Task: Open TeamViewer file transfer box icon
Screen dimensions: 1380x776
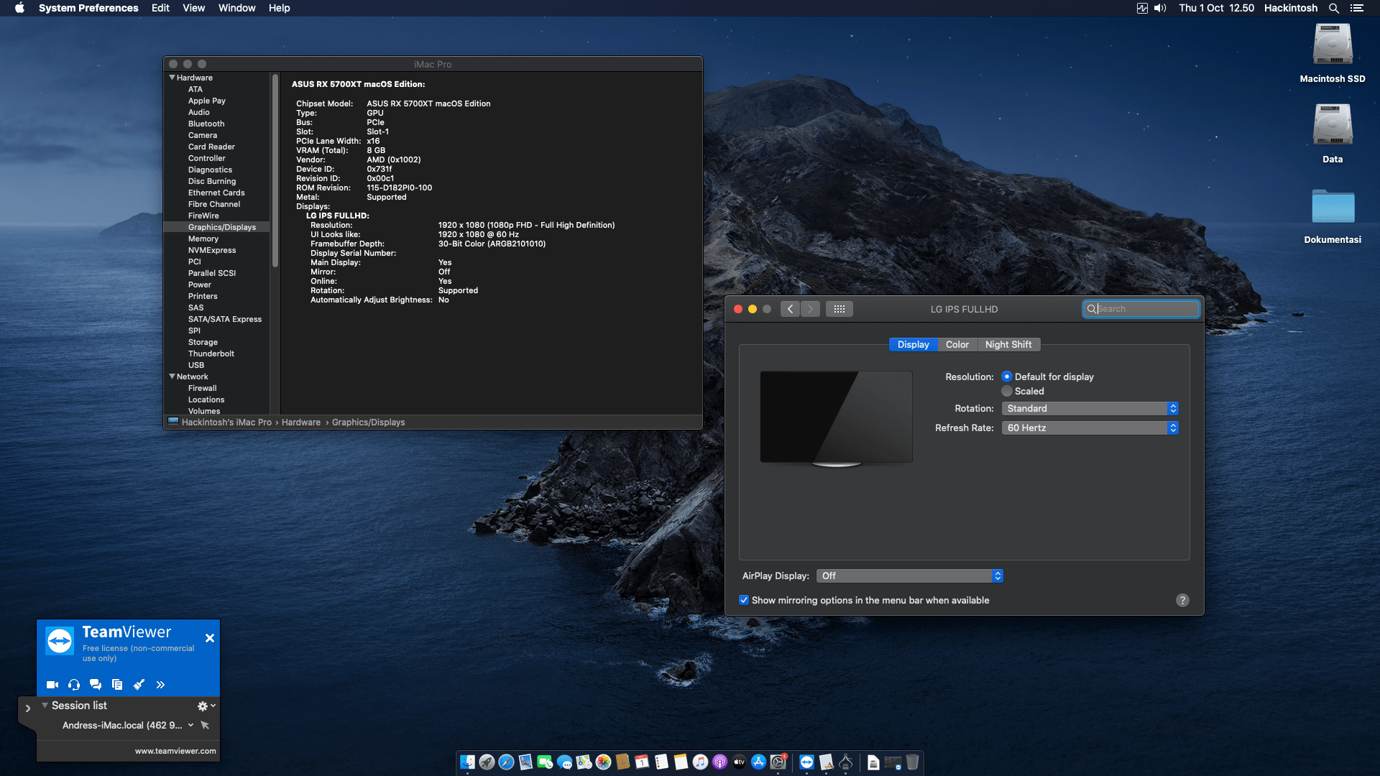Action: [x=117, y=685]
